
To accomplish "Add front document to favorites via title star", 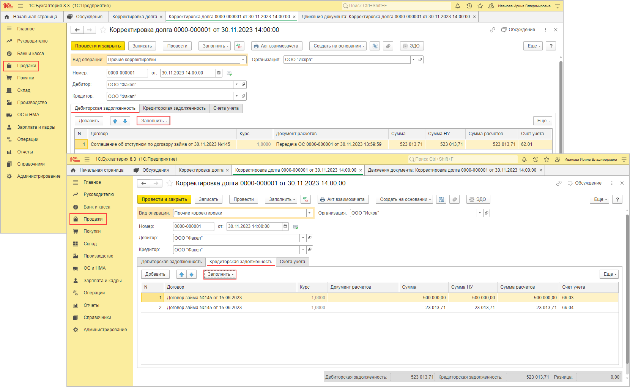I will pos(170,183).
